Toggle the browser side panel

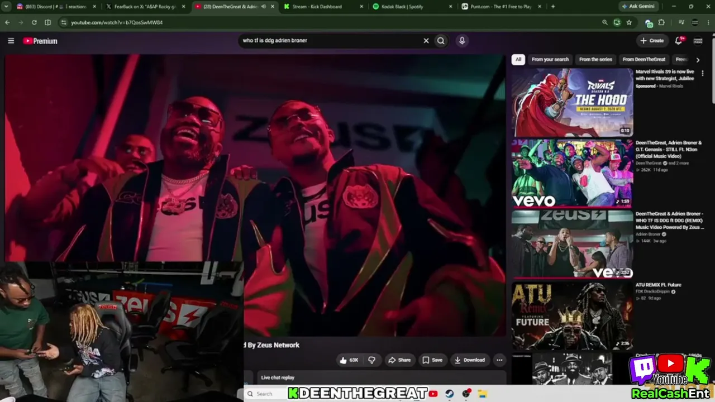click(x=47, y=22)
